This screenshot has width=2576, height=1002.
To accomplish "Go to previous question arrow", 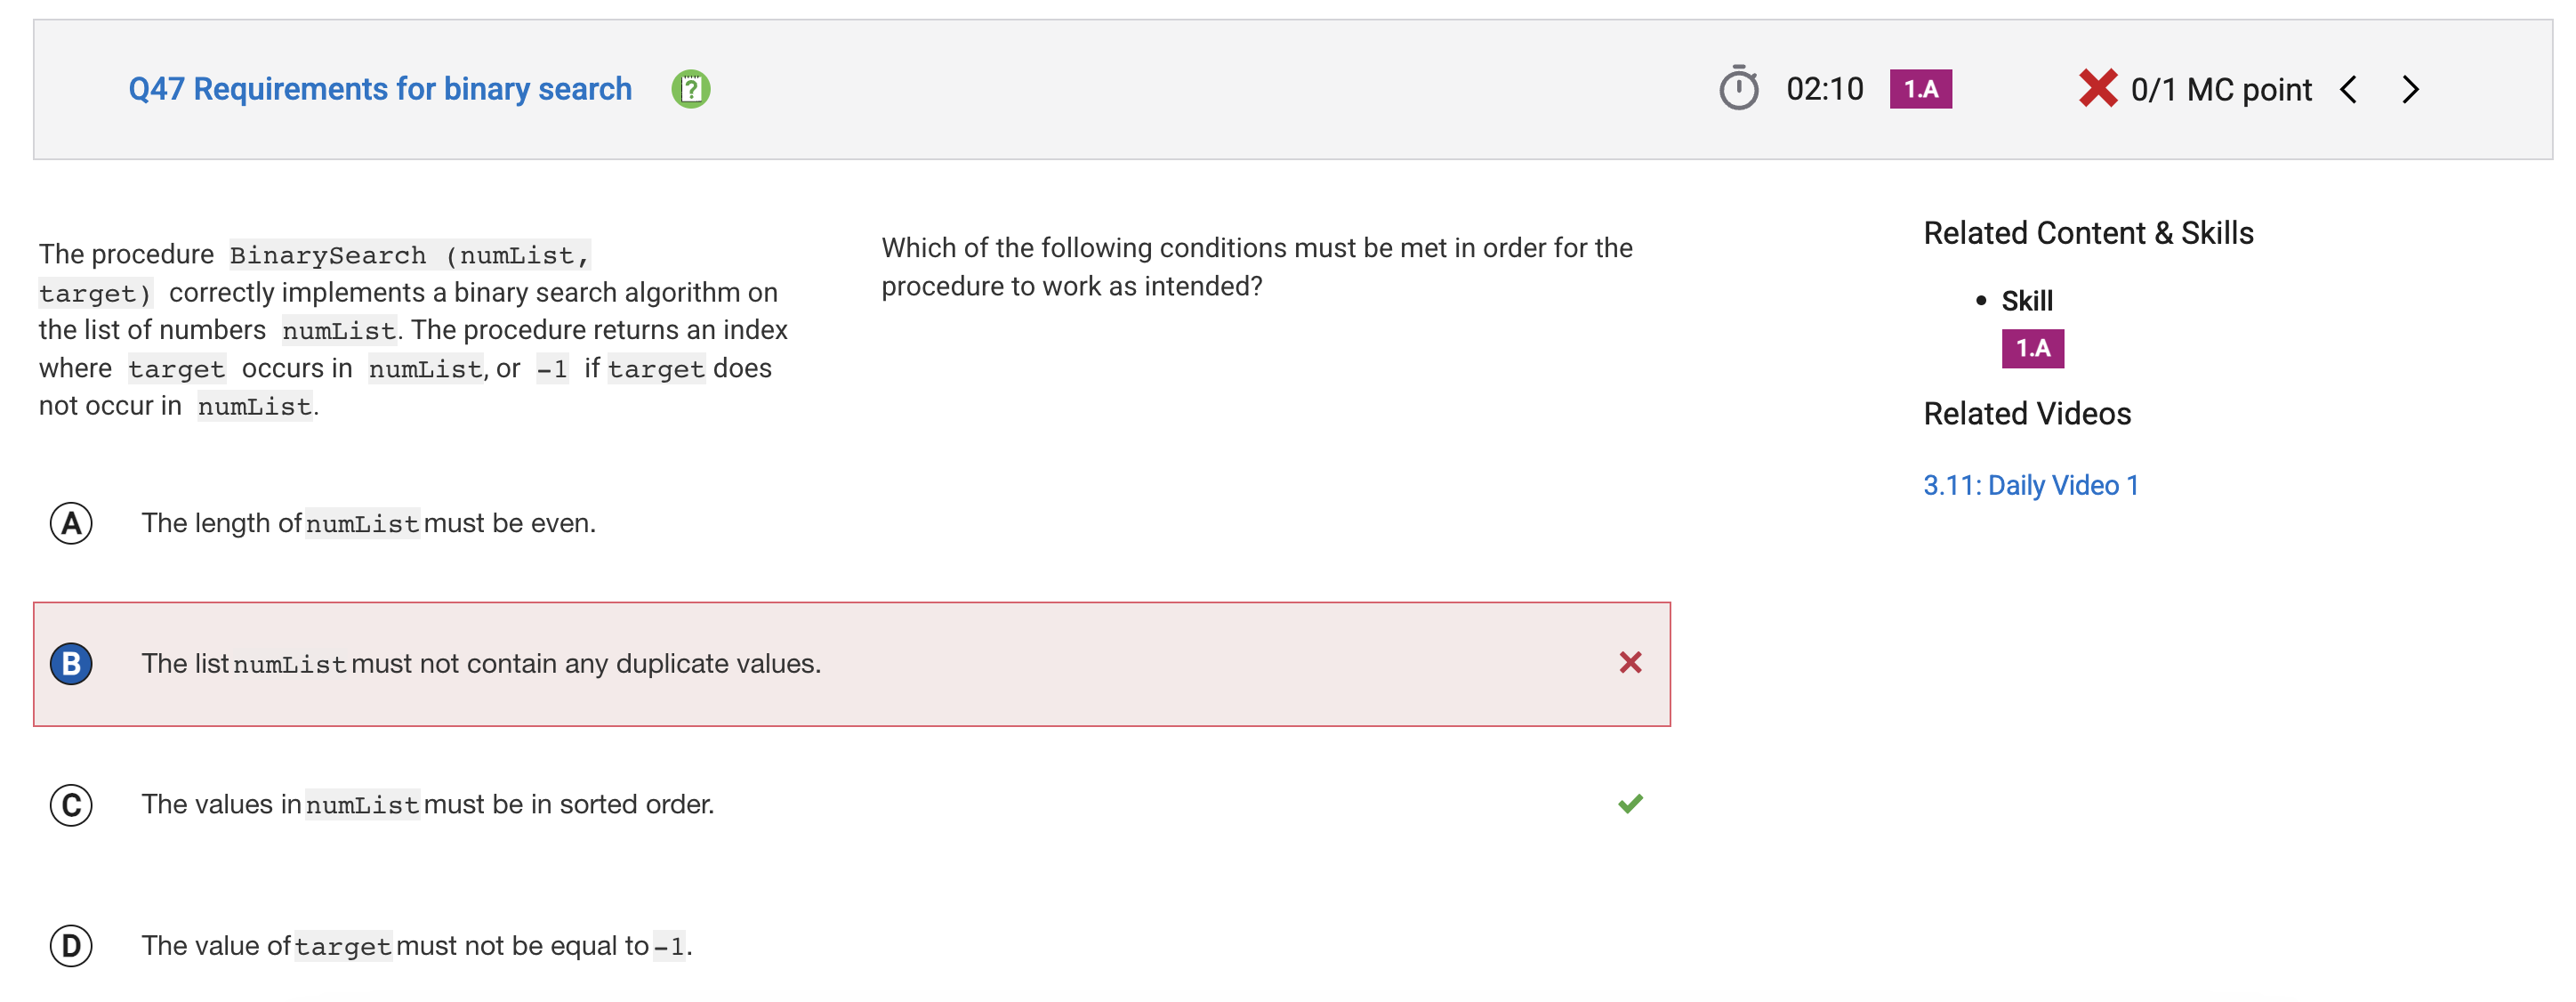I will pyautogui.click(x=2349, y=89).
